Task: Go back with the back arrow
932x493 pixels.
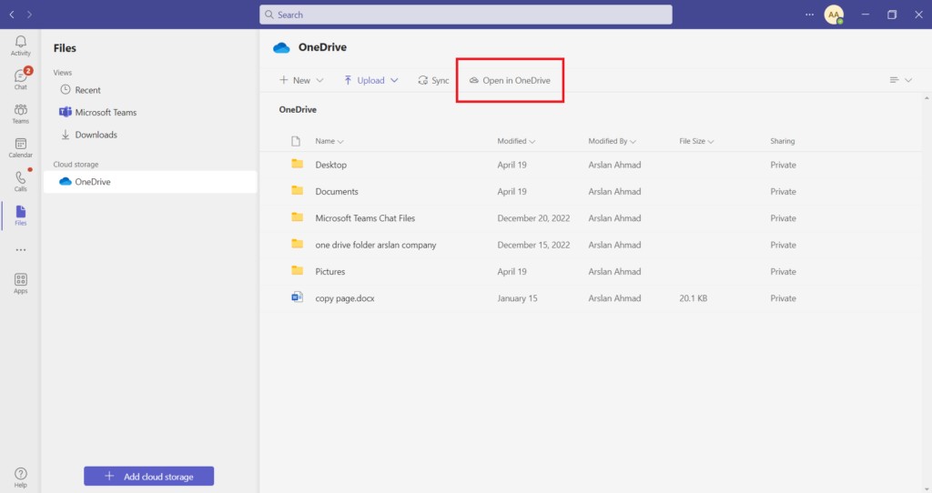Action: click(x=12, y=15)
